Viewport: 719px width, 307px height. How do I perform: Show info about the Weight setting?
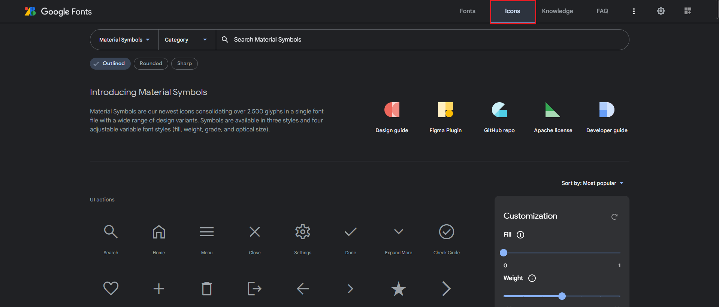click(x=532, y=278)
